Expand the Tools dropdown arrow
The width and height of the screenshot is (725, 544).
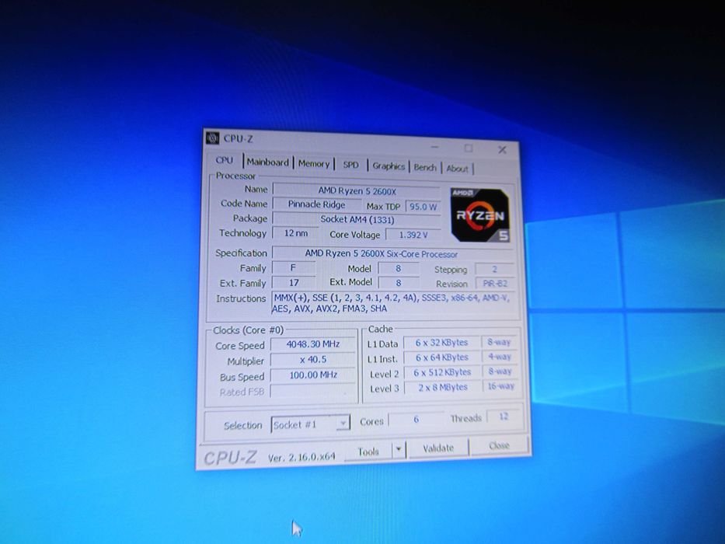(x=399, y=450)
